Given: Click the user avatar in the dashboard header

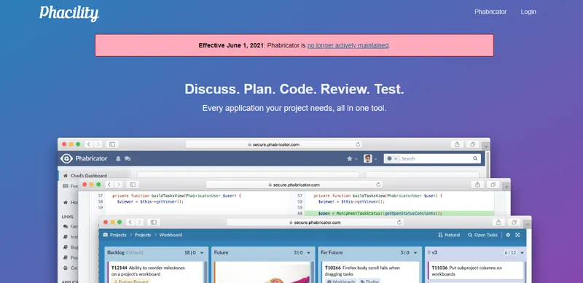Looking at the screenshot, I should tap(368, 158).
